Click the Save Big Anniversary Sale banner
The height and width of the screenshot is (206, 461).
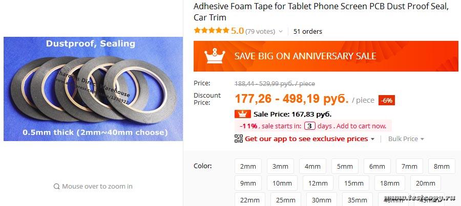326,56
